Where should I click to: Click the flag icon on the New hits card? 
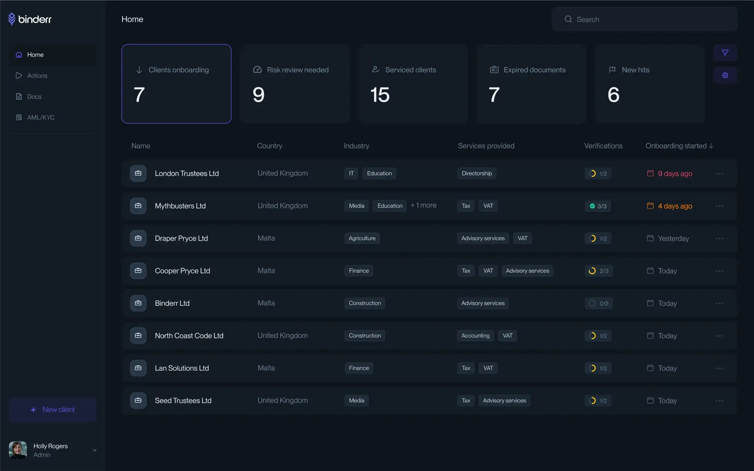pos(612,69)
